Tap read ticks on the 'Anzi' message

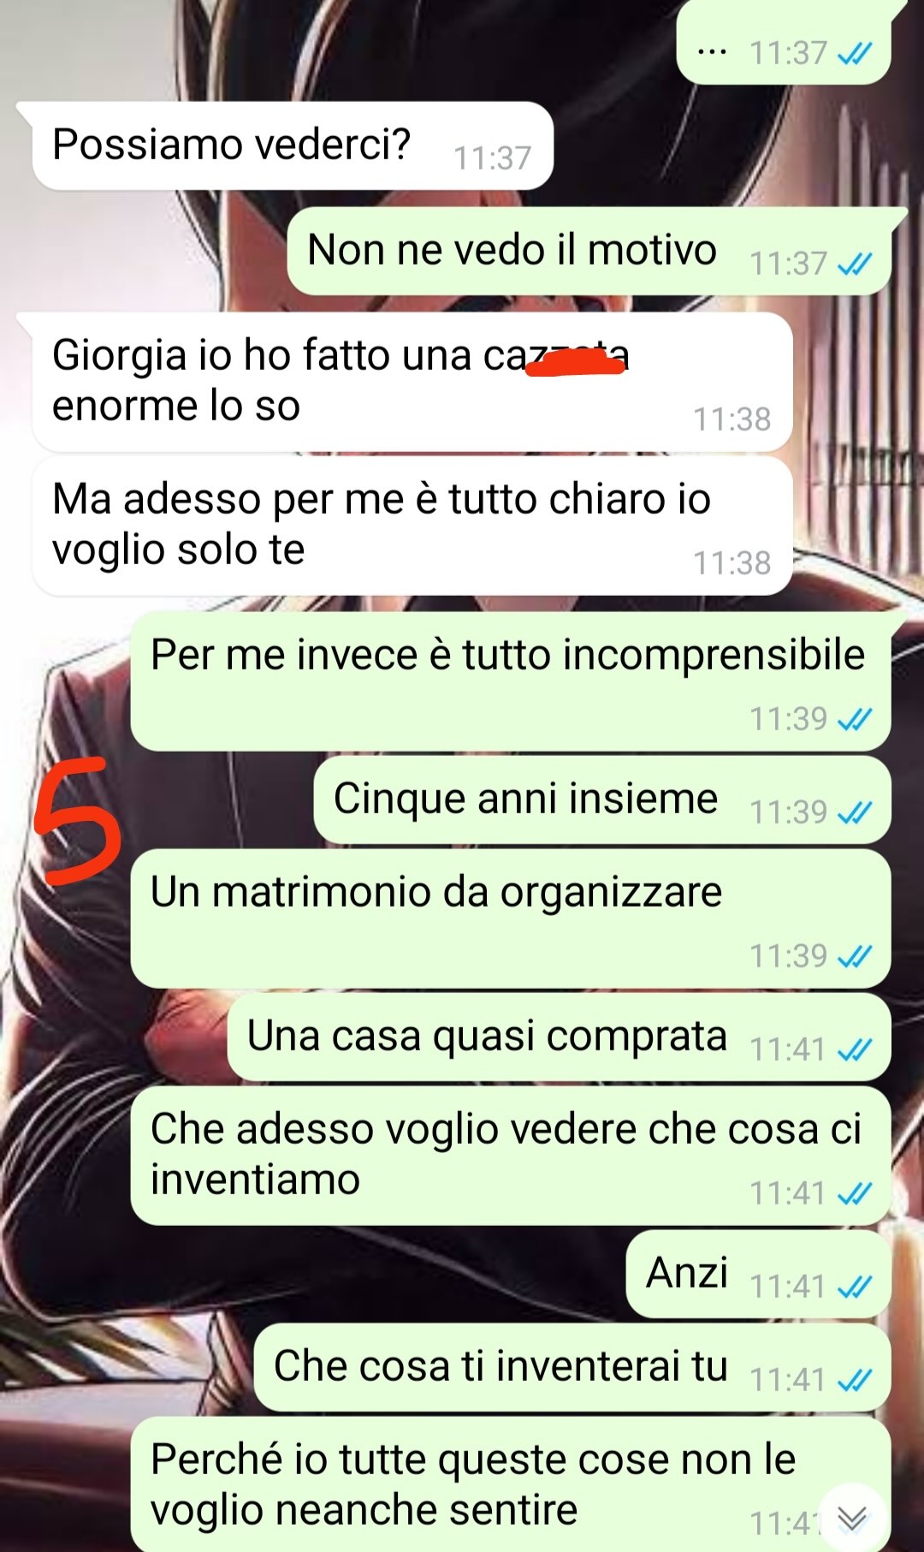point(855,1287)
